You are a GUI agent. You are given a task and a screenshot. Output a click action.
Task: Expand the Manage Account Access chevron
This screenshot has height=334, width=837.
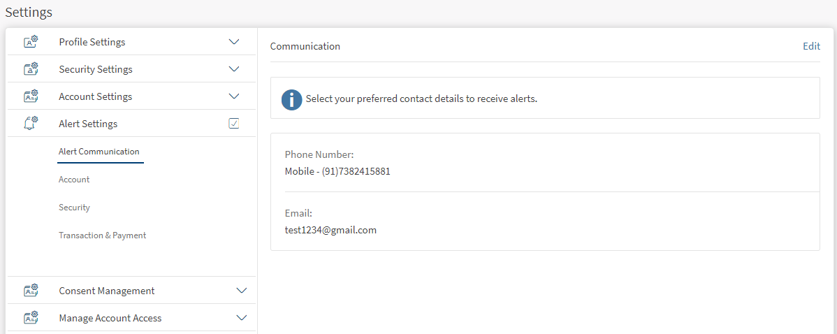click(x=242, y=318)
